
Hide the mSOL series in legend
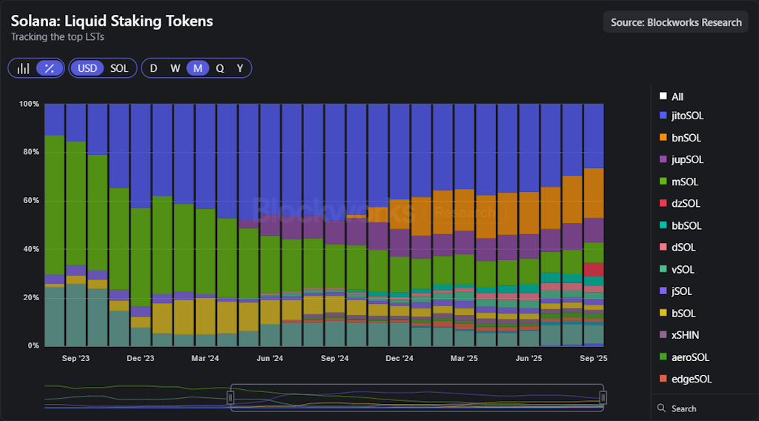coord(685,182)
